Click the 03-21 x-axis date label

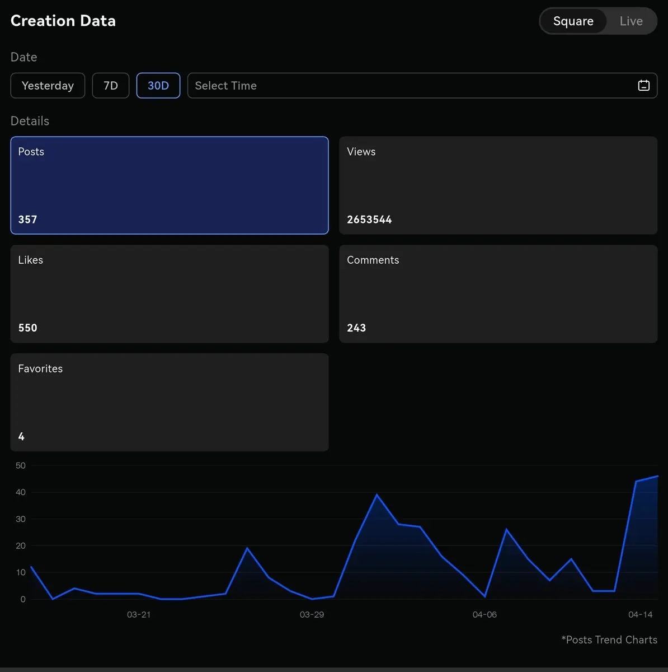point(139,614)
